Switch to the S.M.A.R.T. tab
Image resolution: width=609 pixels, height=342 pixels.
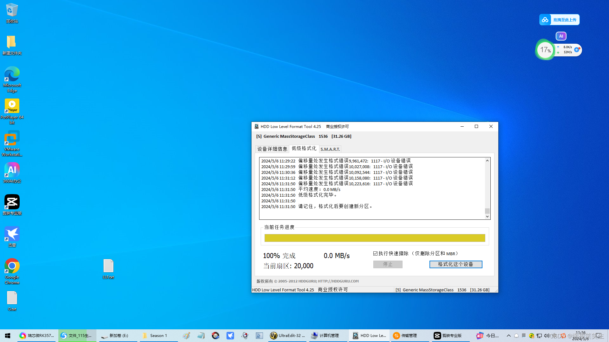point(330,149)
